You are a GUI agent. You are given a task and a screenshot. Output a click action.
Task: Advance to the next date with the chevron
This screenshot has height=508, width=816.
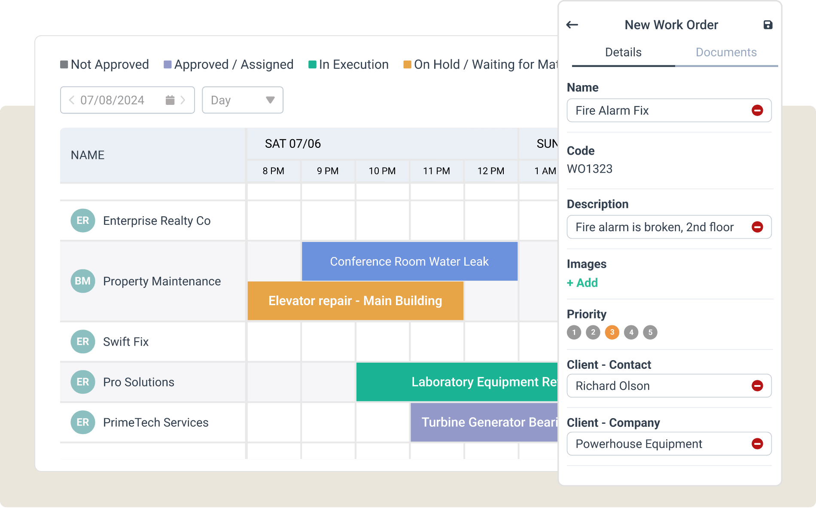pos(184,100)
